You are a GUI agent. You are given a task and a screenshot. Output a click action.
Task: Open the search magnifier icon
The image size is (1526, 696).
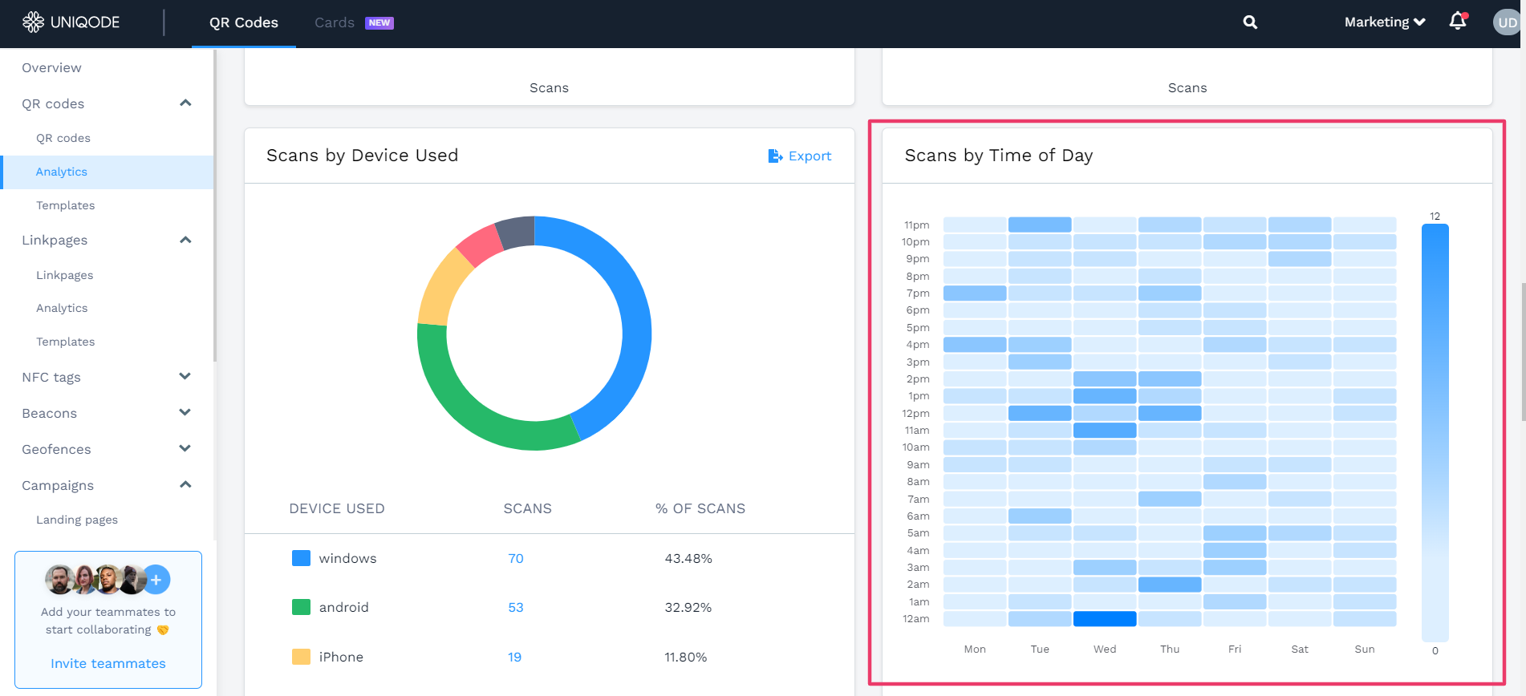[x=1250, y=22]
